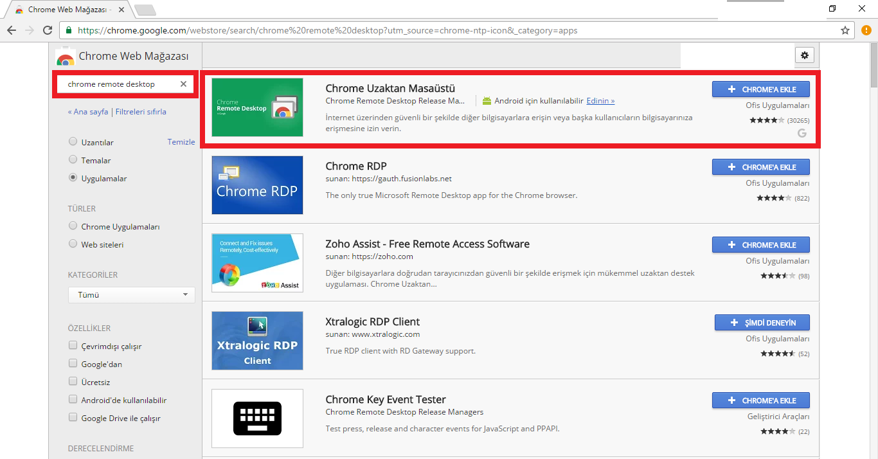Open the Chrome RDP app thumbnail
This screenshot has width=878, height=459.
pyautogui.click(x=257, y=185)
